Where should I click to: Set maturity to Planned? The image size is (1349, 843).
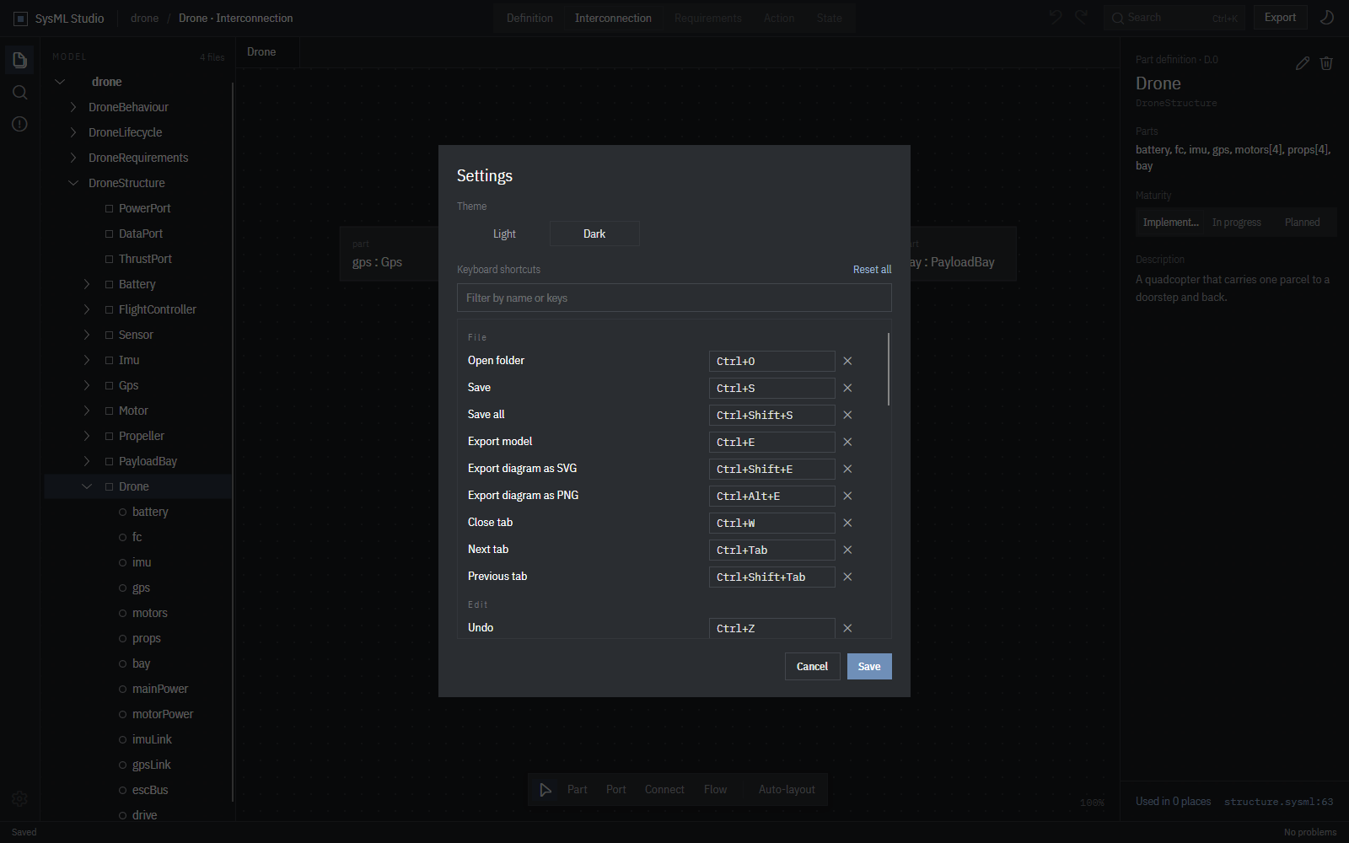1302,223
